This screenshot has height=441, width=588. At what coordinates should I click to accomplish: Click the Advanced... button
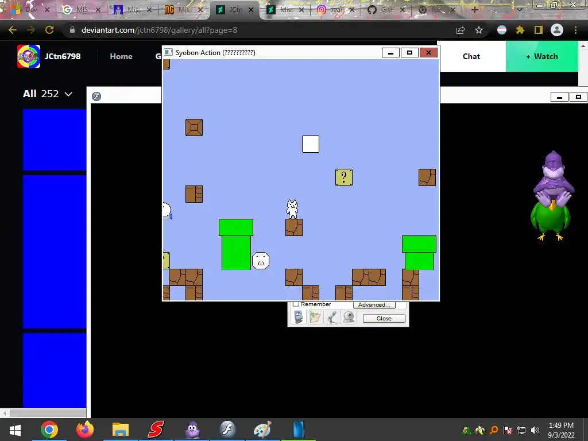point(374,304)
